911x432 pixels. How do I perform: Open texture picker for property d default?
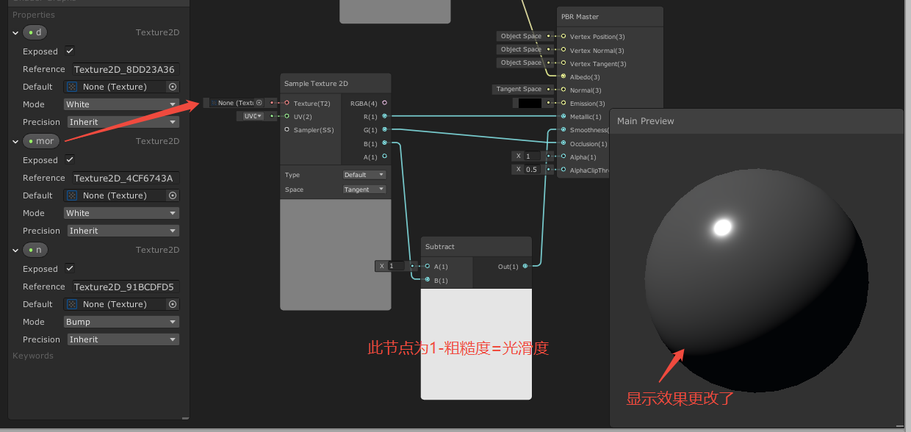[173, 87]
